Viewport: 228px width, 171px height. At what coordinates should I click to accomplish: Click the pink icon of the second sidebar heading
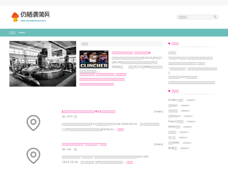[169, 91]
